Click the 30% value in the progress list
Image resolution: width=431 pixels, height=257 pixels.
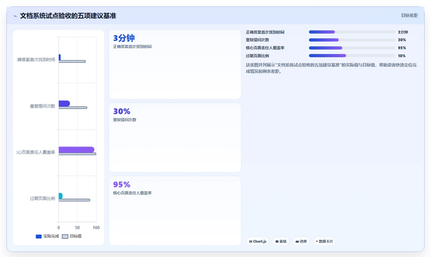pos(402,40)
